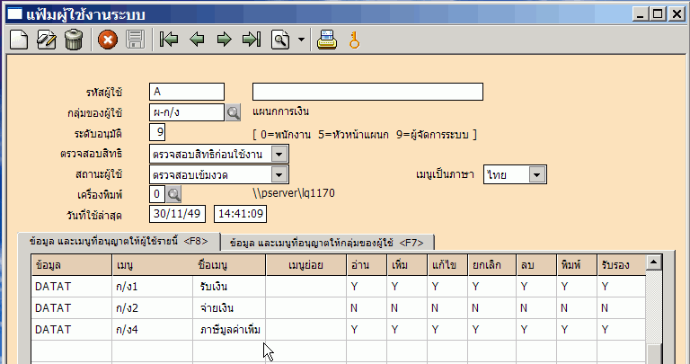Click the printer number field showing 0

pos(157,193)
